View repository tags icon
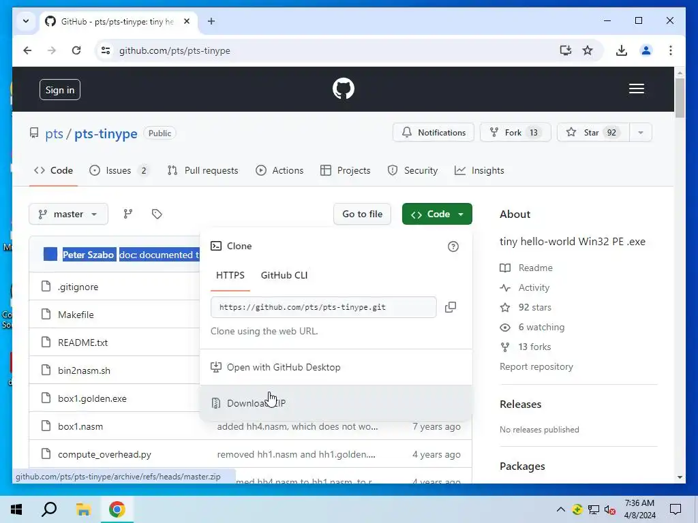 [157, 214]
